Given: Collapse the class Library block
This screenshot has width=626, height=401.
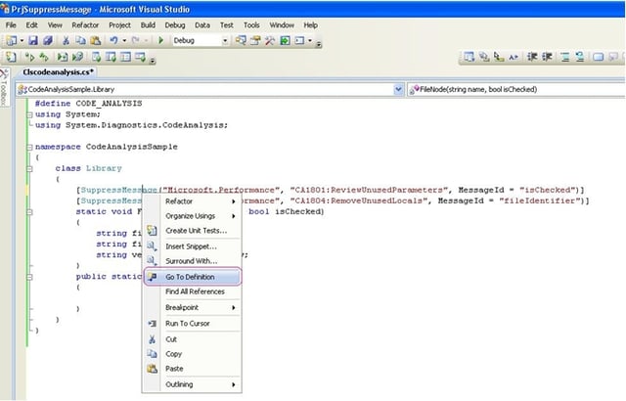Looking at the screenshot, I should (x=29, y=169).
